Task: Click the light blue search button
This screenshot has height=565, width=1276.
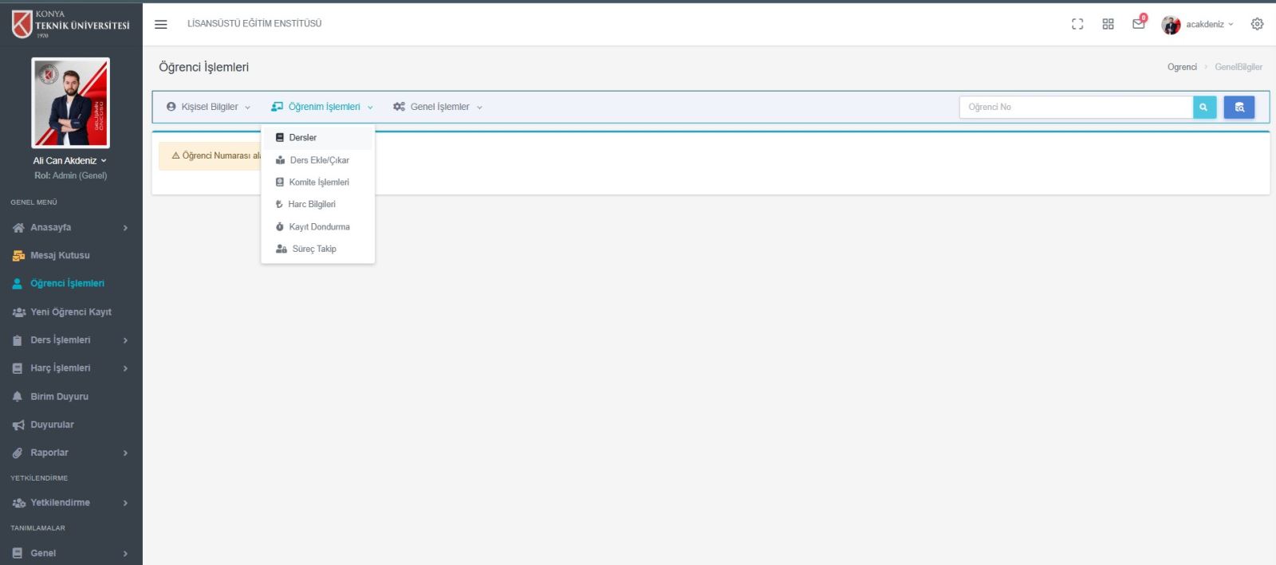Action: tap(1204, 107)
